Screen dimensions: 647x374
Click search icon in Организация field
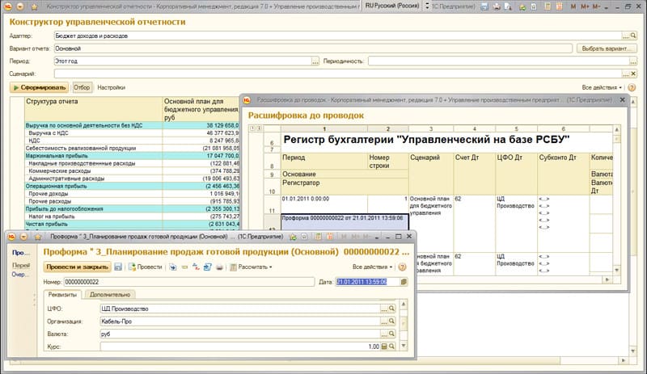pyautogui.click(x=391, y=321)
